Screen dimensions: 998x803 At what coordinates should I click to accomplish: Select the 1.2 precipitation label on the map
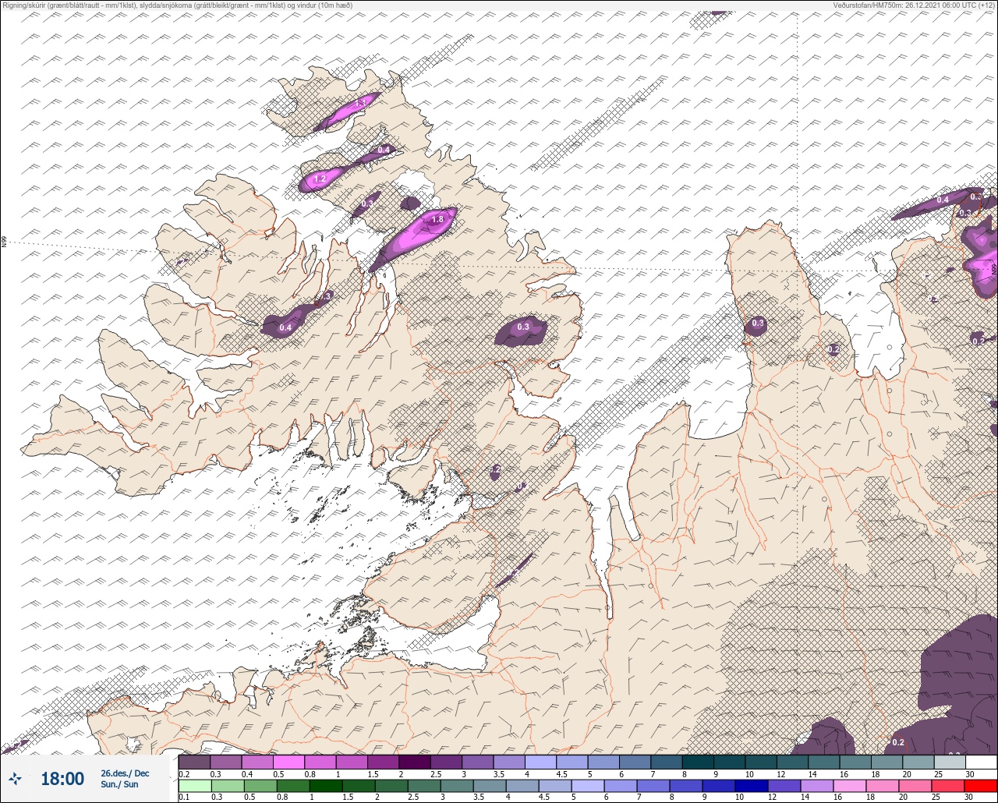[320, 179]
